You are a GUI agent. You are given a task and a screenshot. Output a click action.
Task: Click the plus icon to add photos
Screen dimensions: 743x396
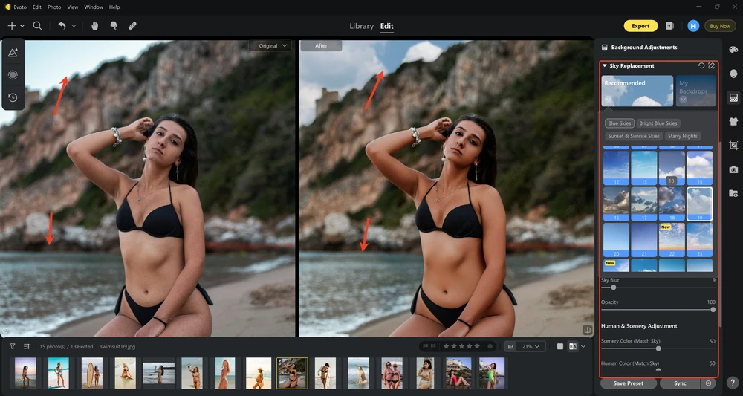coord(12,26)
